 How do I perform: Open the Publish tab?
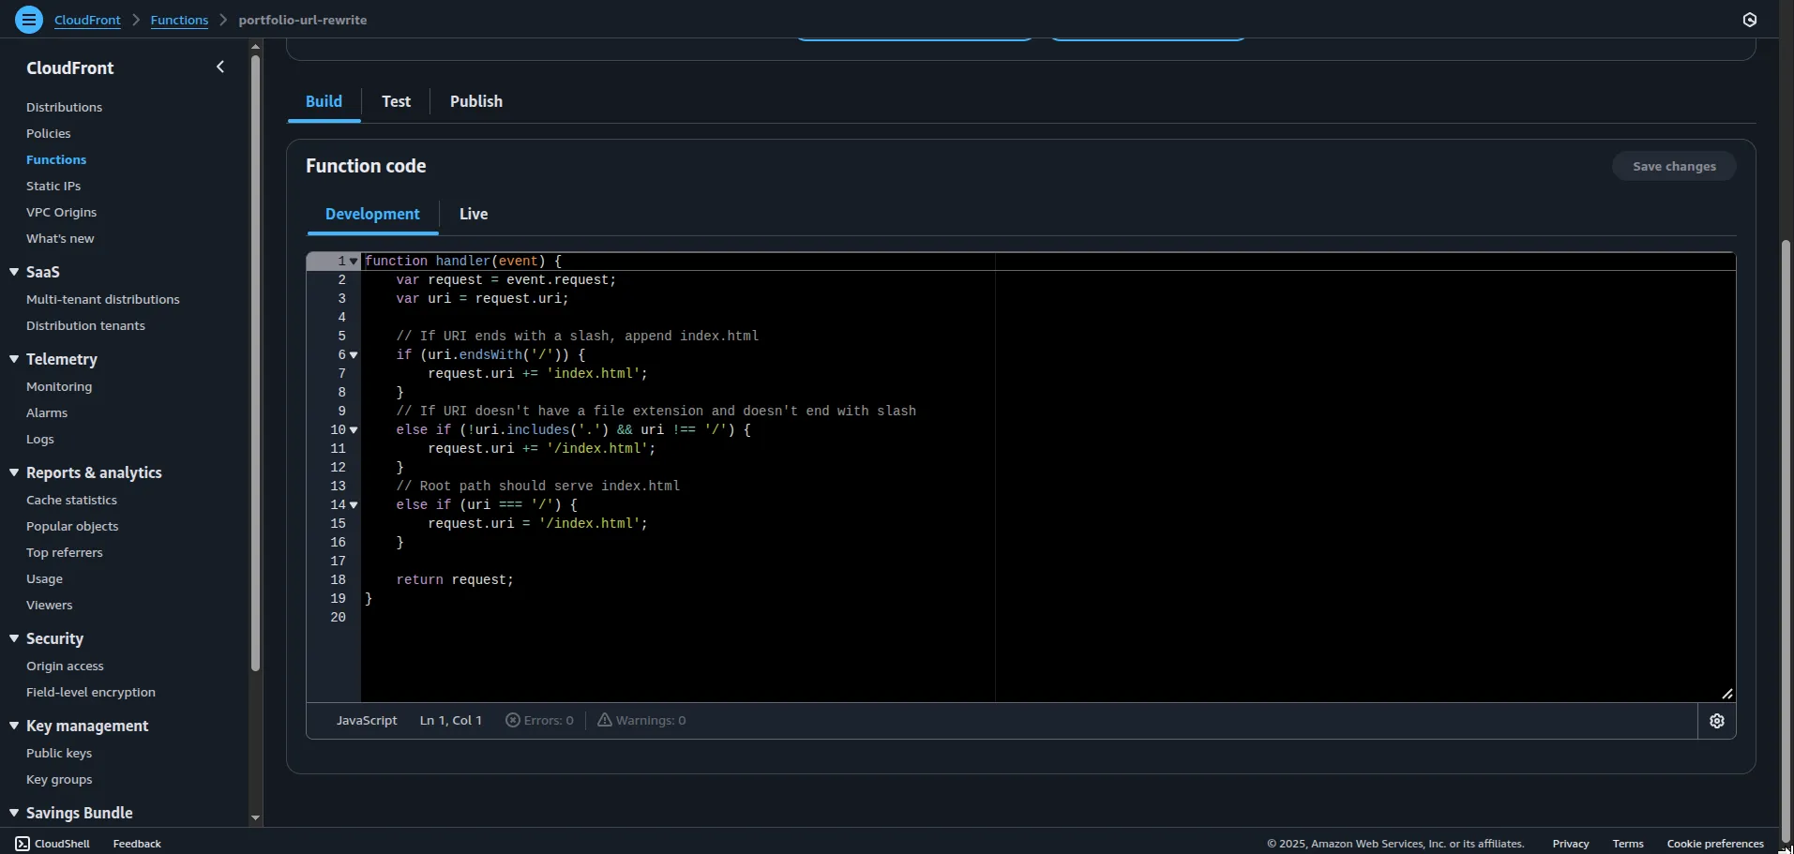click(475, 101)
